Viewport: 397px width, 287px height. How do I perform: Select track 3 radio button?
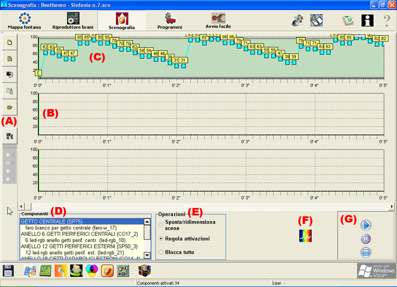(x=8, y=179)
